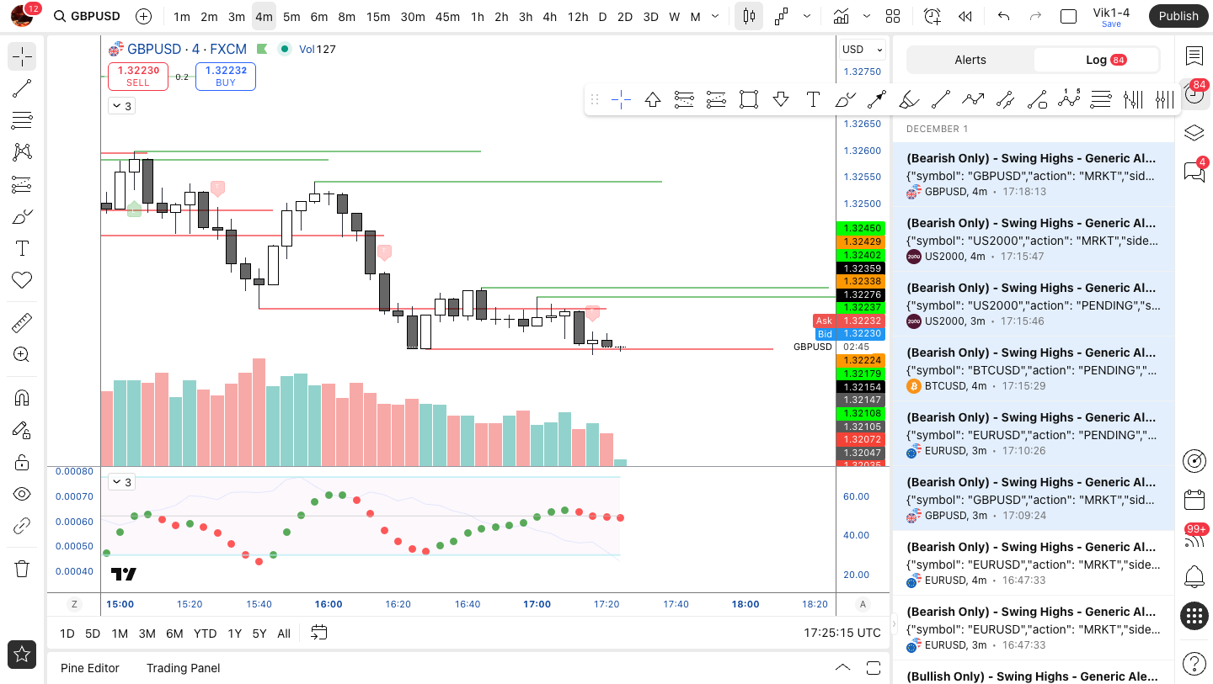Click the Publish button
Screen dimensions: 1213x684
pyautogui.click(x=1178, y=16)
